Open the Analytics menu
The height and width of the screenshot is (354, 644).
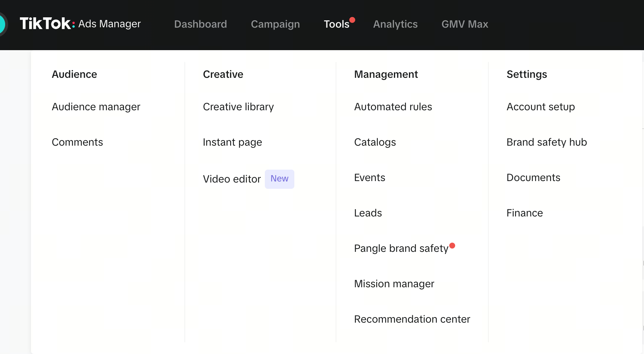pos(395,24)
